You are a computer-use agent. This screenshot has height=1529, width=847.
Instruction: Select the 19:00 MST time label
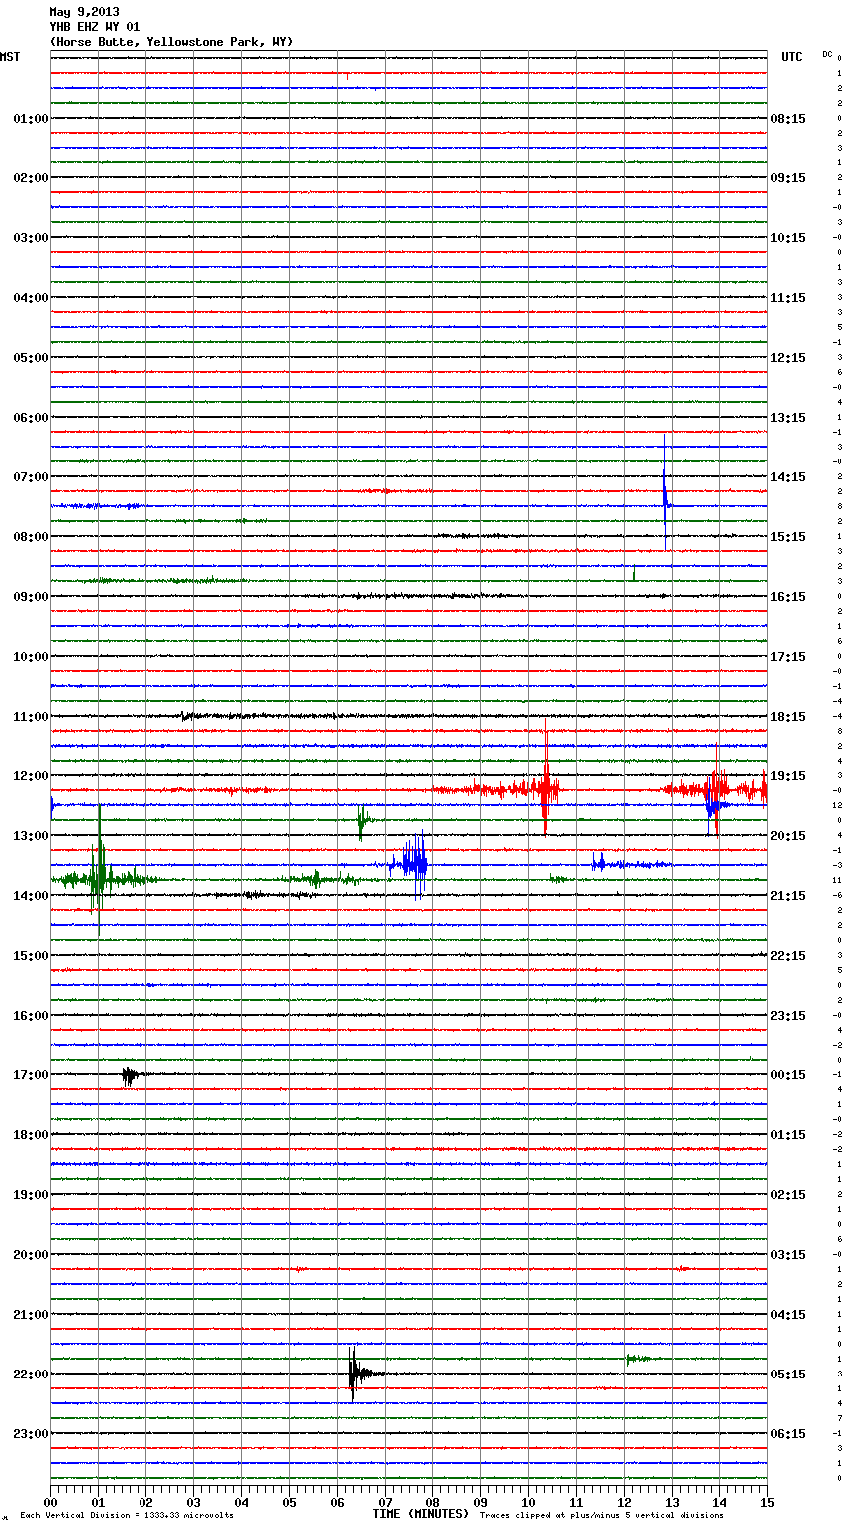[x=31, y=1195]
